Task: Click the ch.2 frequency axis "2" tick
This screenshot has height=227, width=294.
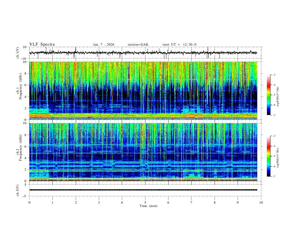Action: [x=26, y=170]
